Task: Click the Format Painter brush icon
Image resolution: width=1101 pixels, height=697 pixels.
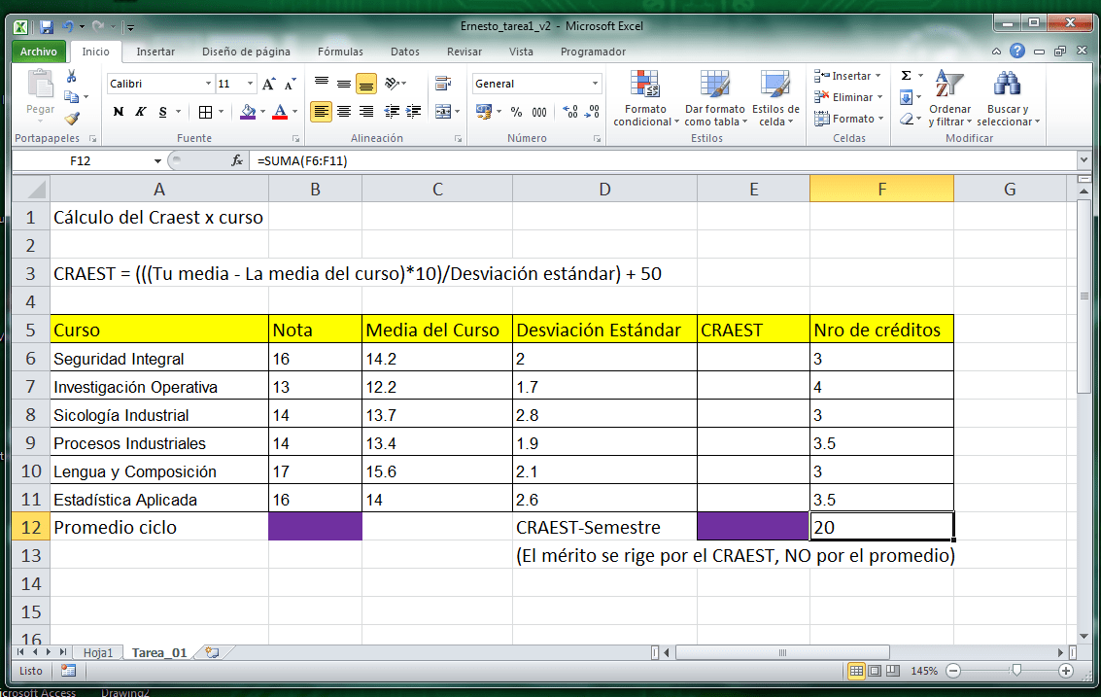Action: pos(72,119)
